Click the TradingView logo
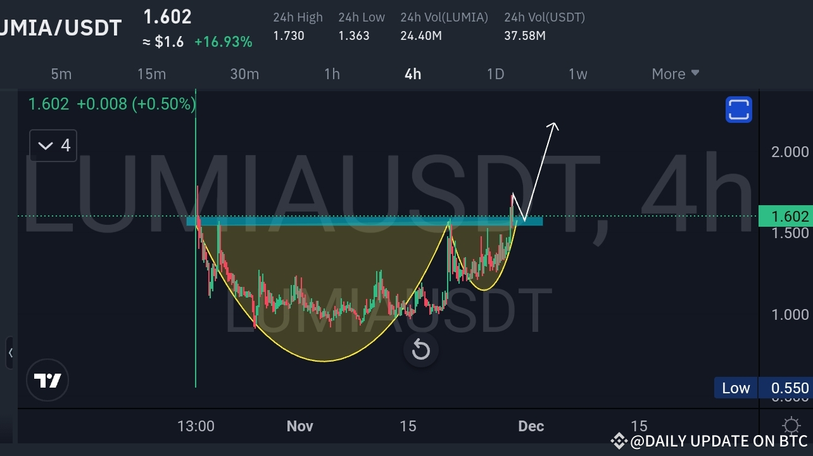This screenshot has width=813, height=456. click(47, 380)
